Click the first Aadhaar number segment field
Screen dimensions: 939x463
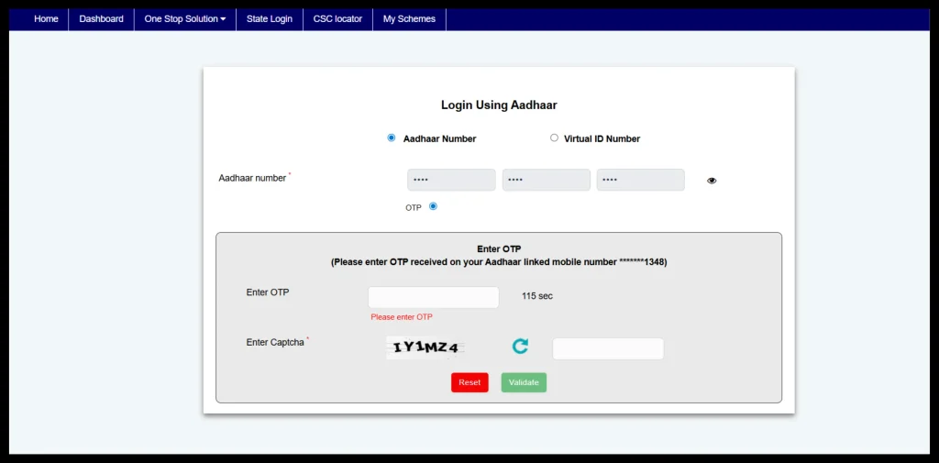pyautogui.click(x=451, y=180)
